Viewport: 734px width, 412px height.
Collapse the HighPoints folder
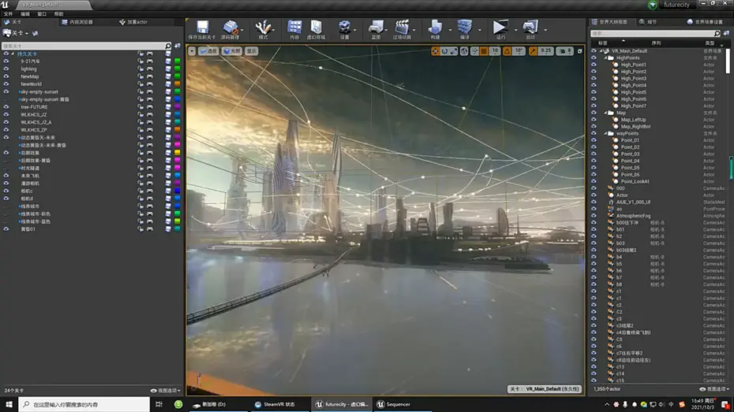605,58
